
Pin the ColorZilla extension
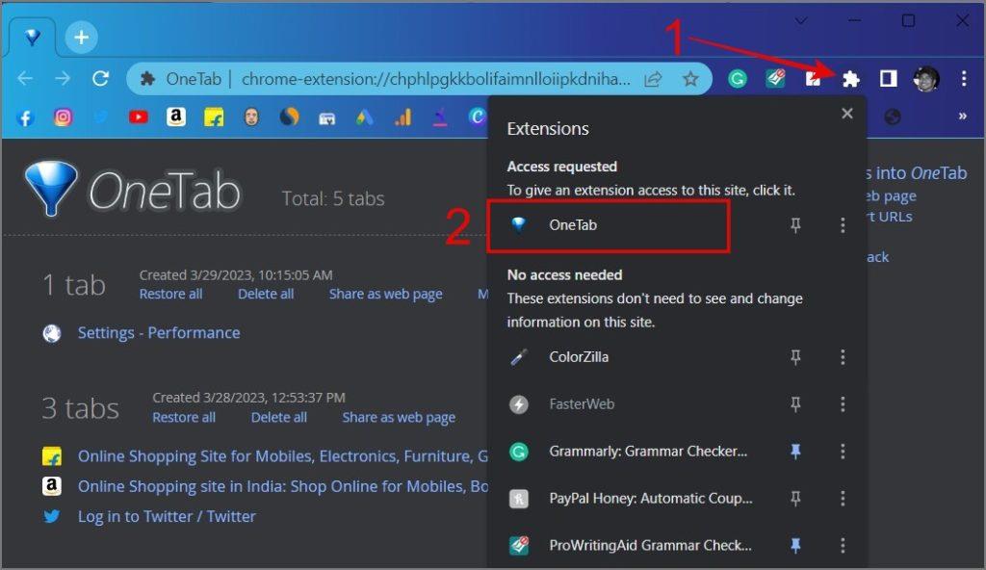coord(795,357)
